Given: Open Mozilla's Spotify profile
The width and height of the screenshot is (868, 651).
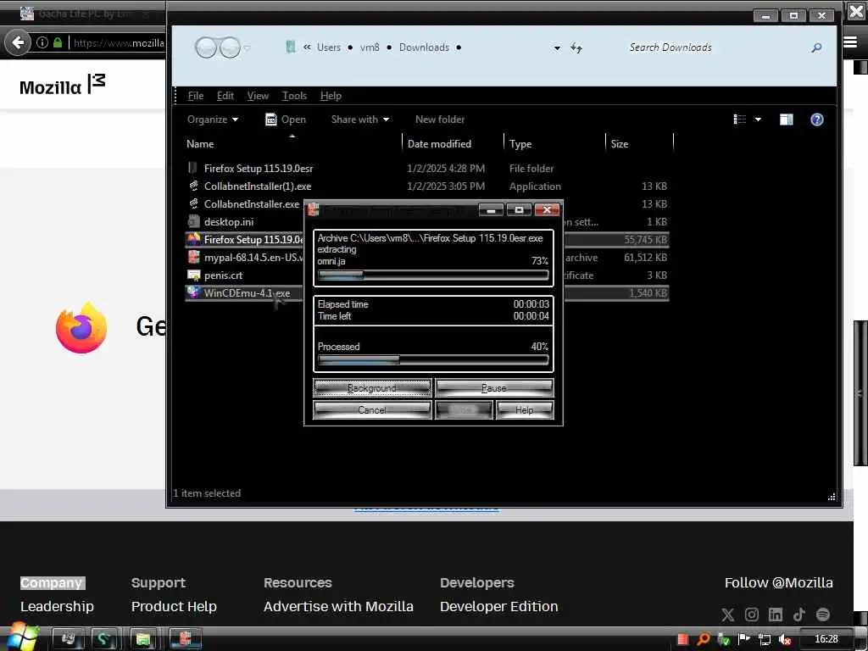Looking at the screenshot, I should 822,615.
